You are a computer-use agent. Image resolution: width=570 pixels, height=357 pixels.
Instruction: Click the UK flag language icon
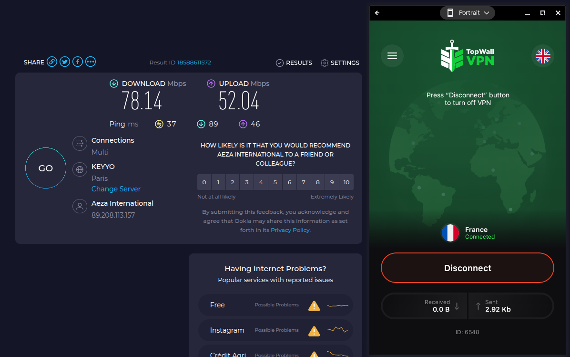[x=542, y=56]
